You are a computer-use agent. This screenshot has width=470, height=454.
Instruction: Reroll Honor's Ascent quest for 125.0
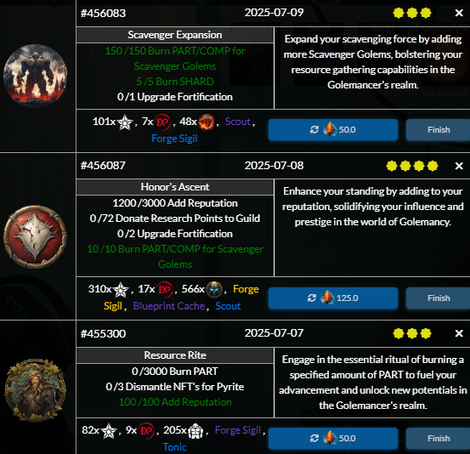(x=333, y=298)
